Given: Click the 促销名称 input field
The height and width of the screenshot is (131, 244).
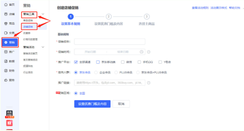Looking at the screenshot, I should click(110, 42).
